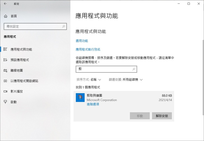
Task: Open the 選用功能 link
Action: pos(82,41)
